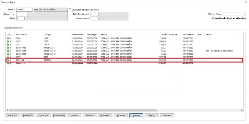Image resolution: width=249 pixels, height=124 pixels.
Task: Click the money icon on row 1089
Action: pyautogui.click(x=8, y=38)
